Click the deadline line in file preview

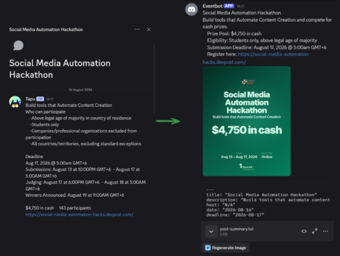pyautogui.click(x=235, y=215)
